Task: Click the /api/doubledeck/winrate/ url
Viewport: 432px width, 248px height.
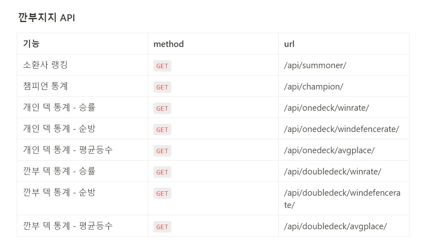Action: 333,172
